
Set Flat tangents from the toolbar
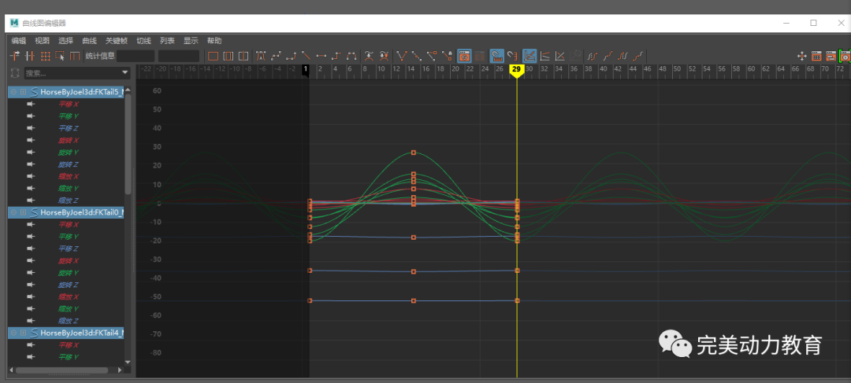click(321, 56)
